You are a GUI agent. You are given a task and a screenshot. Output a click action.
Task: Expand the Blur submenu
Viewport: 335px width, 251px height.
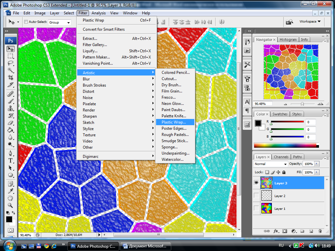117,79
